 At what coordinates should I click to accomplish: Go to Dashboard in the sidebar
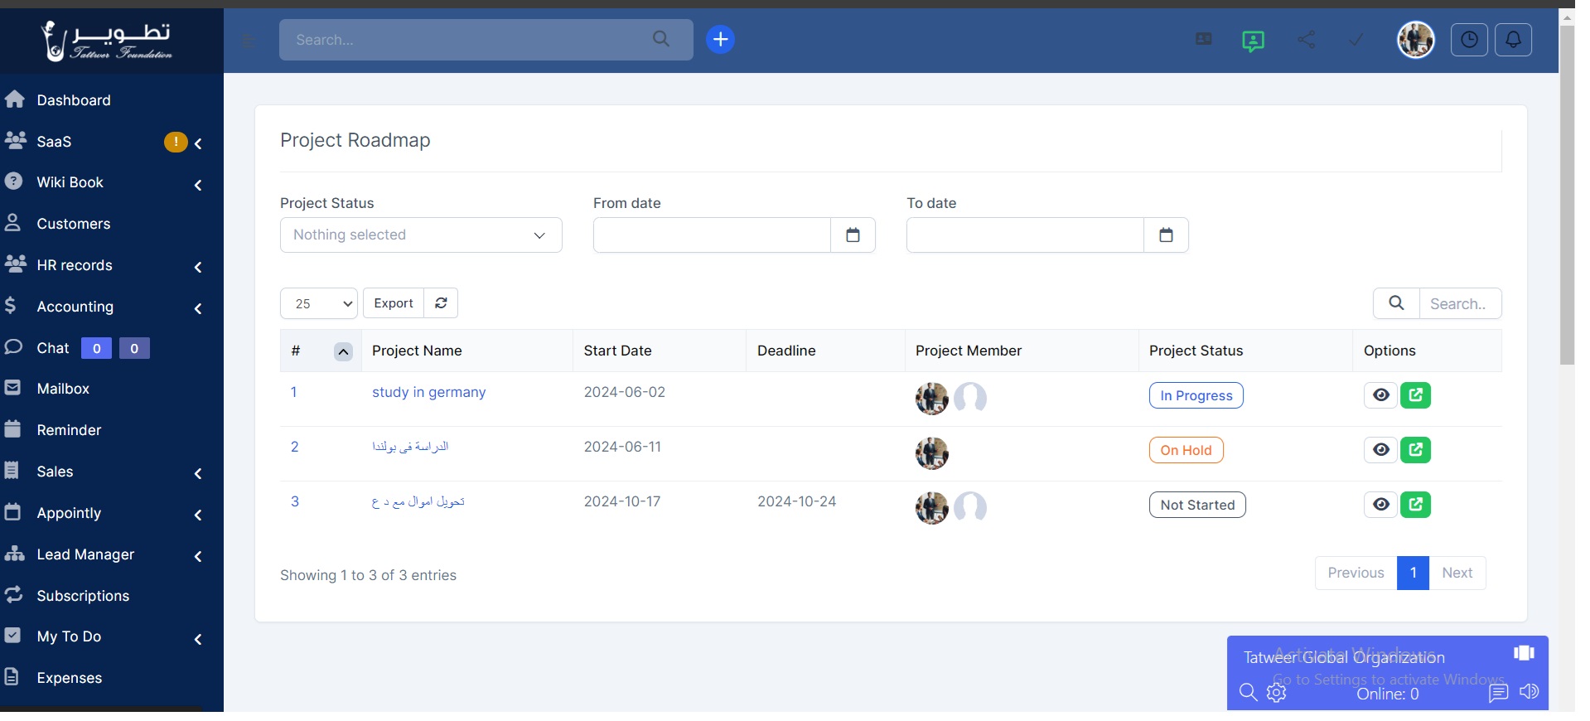[73, 100]
